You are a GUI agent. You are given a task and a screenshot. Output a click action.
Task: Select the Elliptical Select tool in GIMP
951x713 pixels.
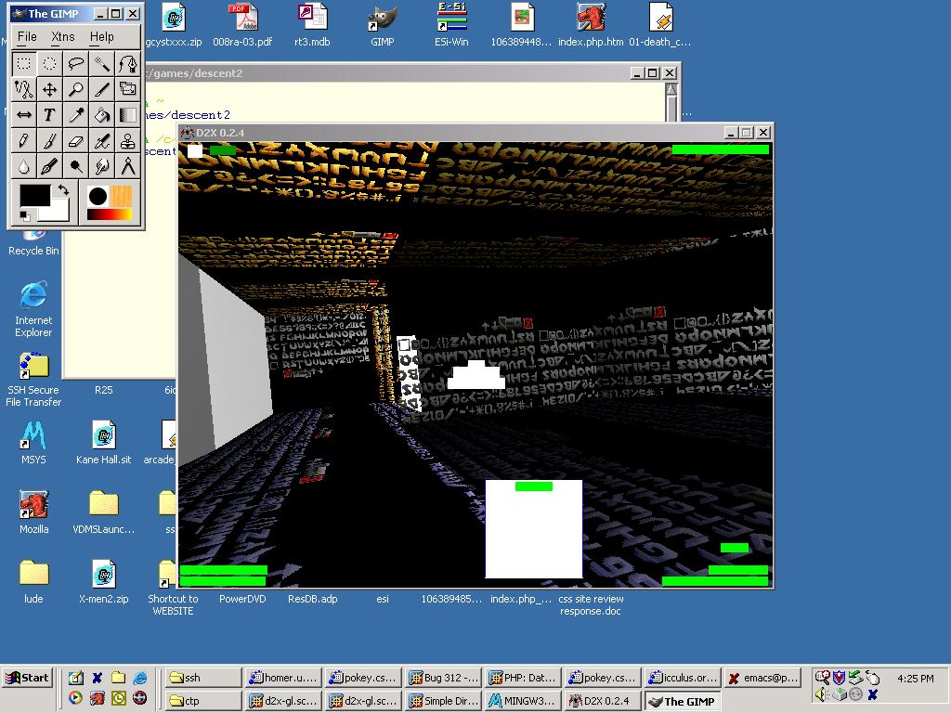pos(50,64)
